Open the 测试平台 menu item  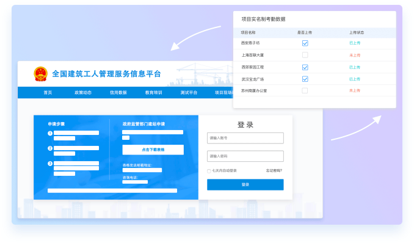(x=189, y=92)
